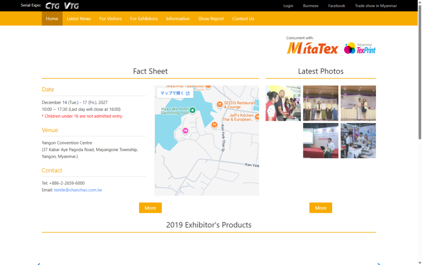Open the seminar speaker photo thumbnail
Image resolution: width=422 pixels, height=265 pixels.
click(x=321, y=141)
